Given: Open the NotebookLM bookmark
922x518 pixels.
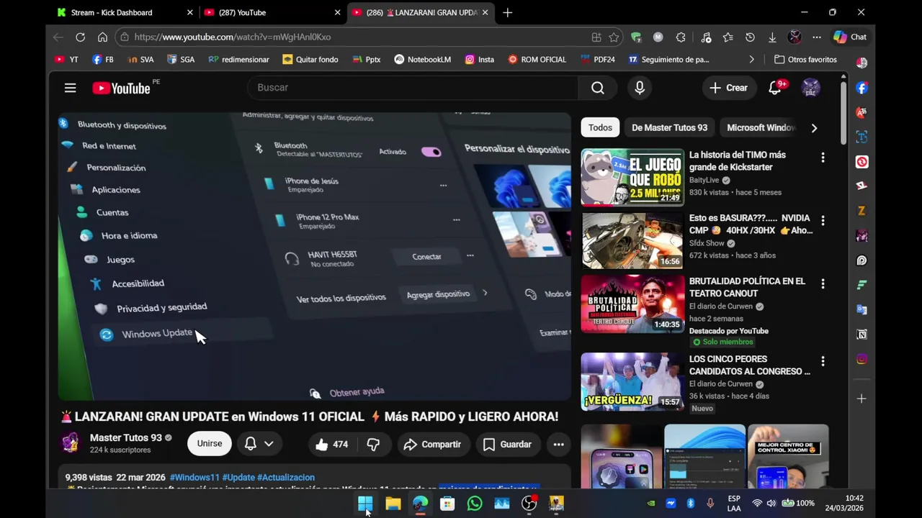Looking at the screenshot, I should tap(422, 60).
